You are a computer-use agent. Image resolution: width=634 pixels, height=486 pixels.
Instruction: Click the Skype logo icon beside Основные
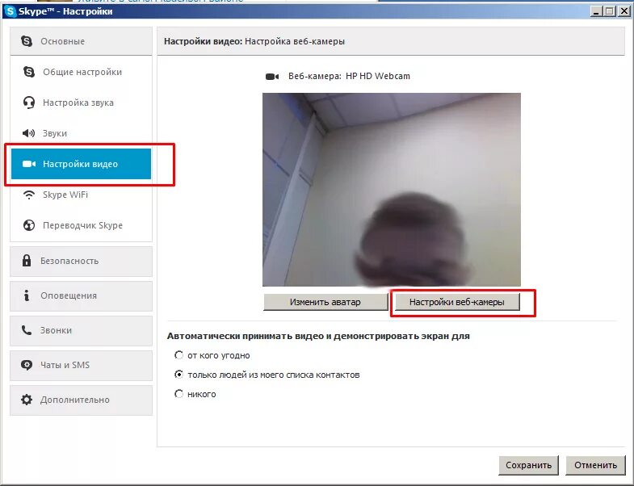27,41
